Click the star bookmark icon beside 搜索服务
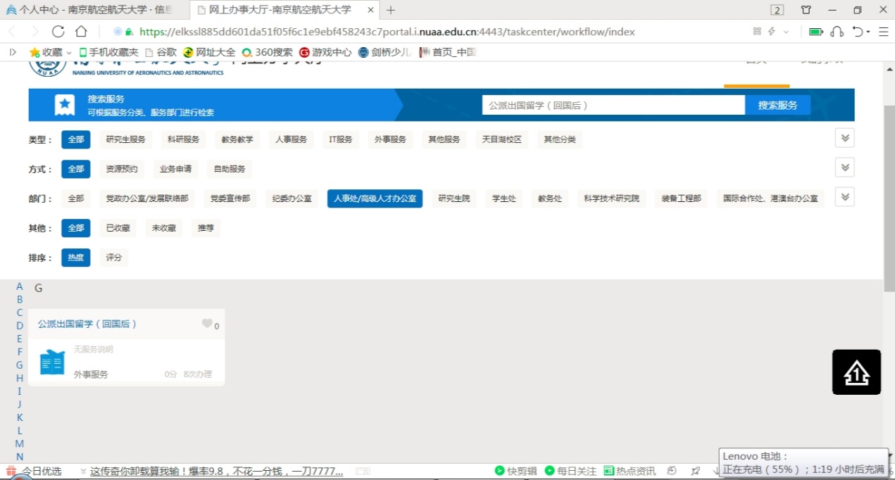The height and width of the screenshot is (480, 895). tap(65, 105)
